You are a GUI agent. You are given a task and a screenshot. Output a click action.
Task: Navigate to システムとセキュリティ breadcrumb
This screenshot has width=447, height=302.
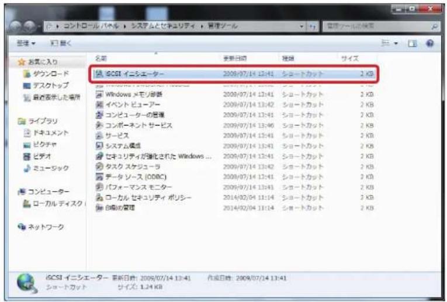[x=163, y=26]
